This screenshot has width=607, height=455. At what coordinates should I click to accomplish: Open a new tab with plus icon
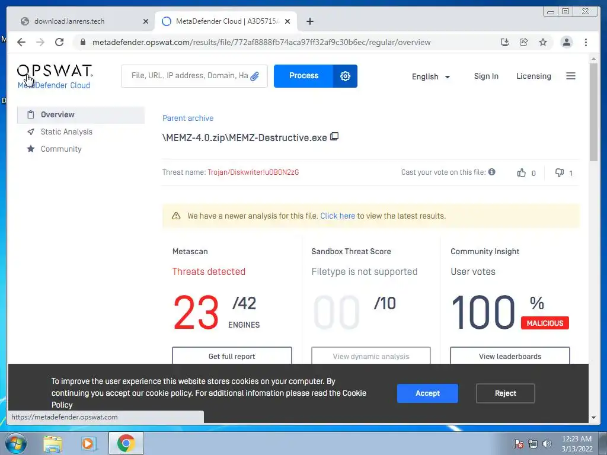309,21
